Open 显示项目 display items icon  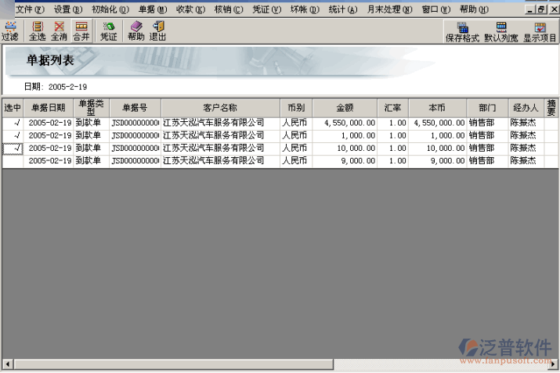click(x=540, y=32)
